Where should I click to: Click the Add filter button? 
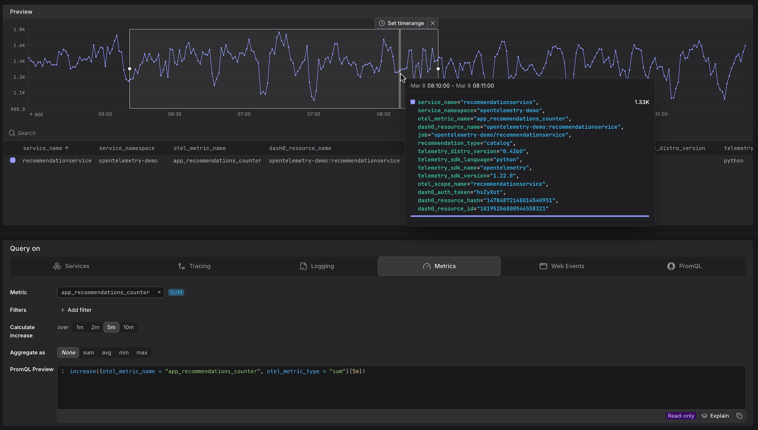click(x=76, y=310)
